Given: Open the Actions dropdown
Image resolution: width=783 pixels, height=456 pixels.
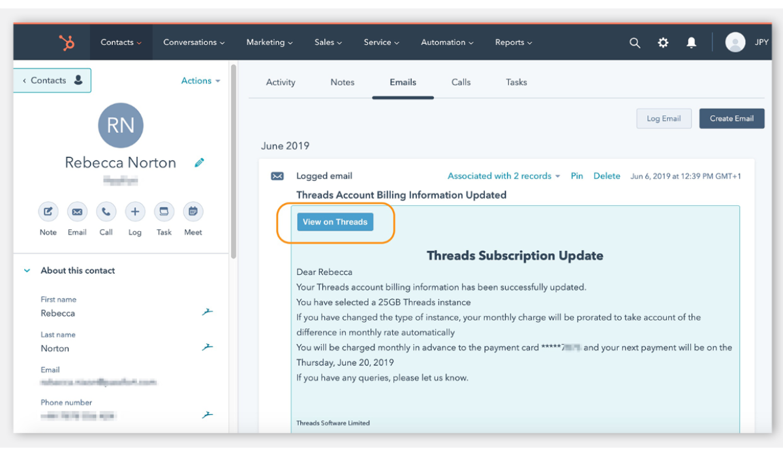Looking at the screenshot, I should 201,81.
